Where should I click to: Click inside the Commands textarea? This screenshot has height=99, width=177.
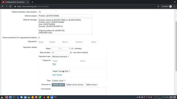click(79, 91)
